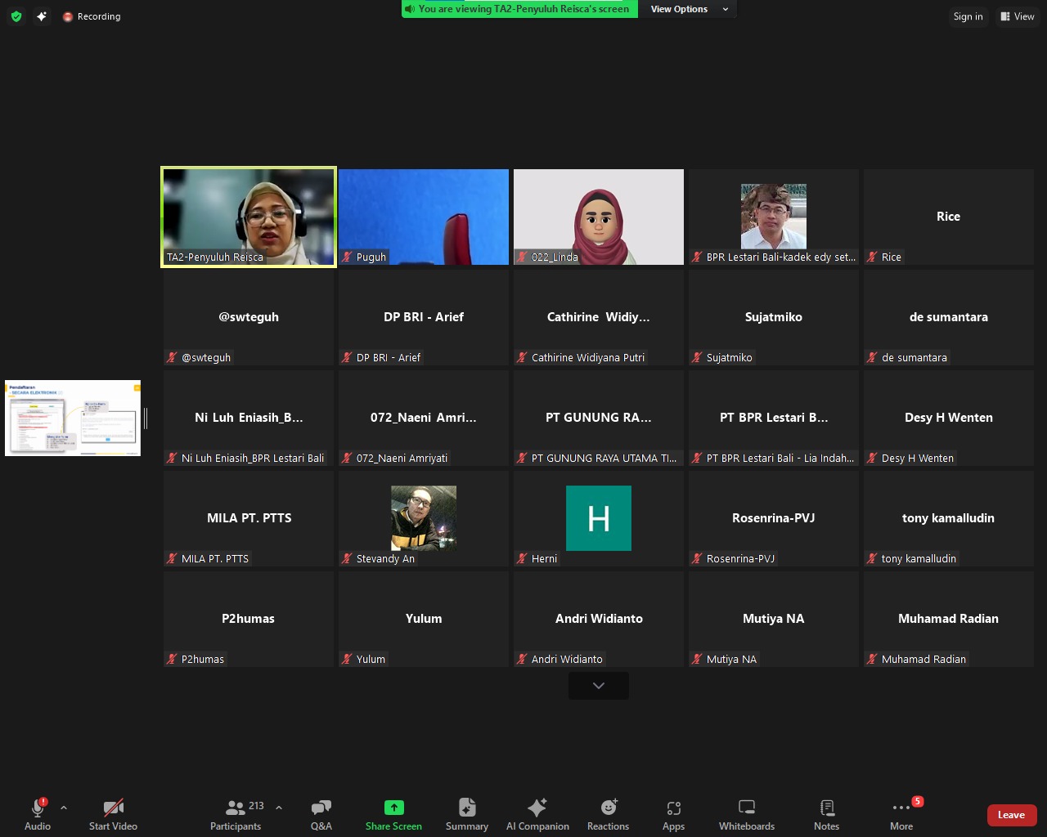Screen dimensions: 1047x837
Task: Open the Participants list
Action: point(236,814)
